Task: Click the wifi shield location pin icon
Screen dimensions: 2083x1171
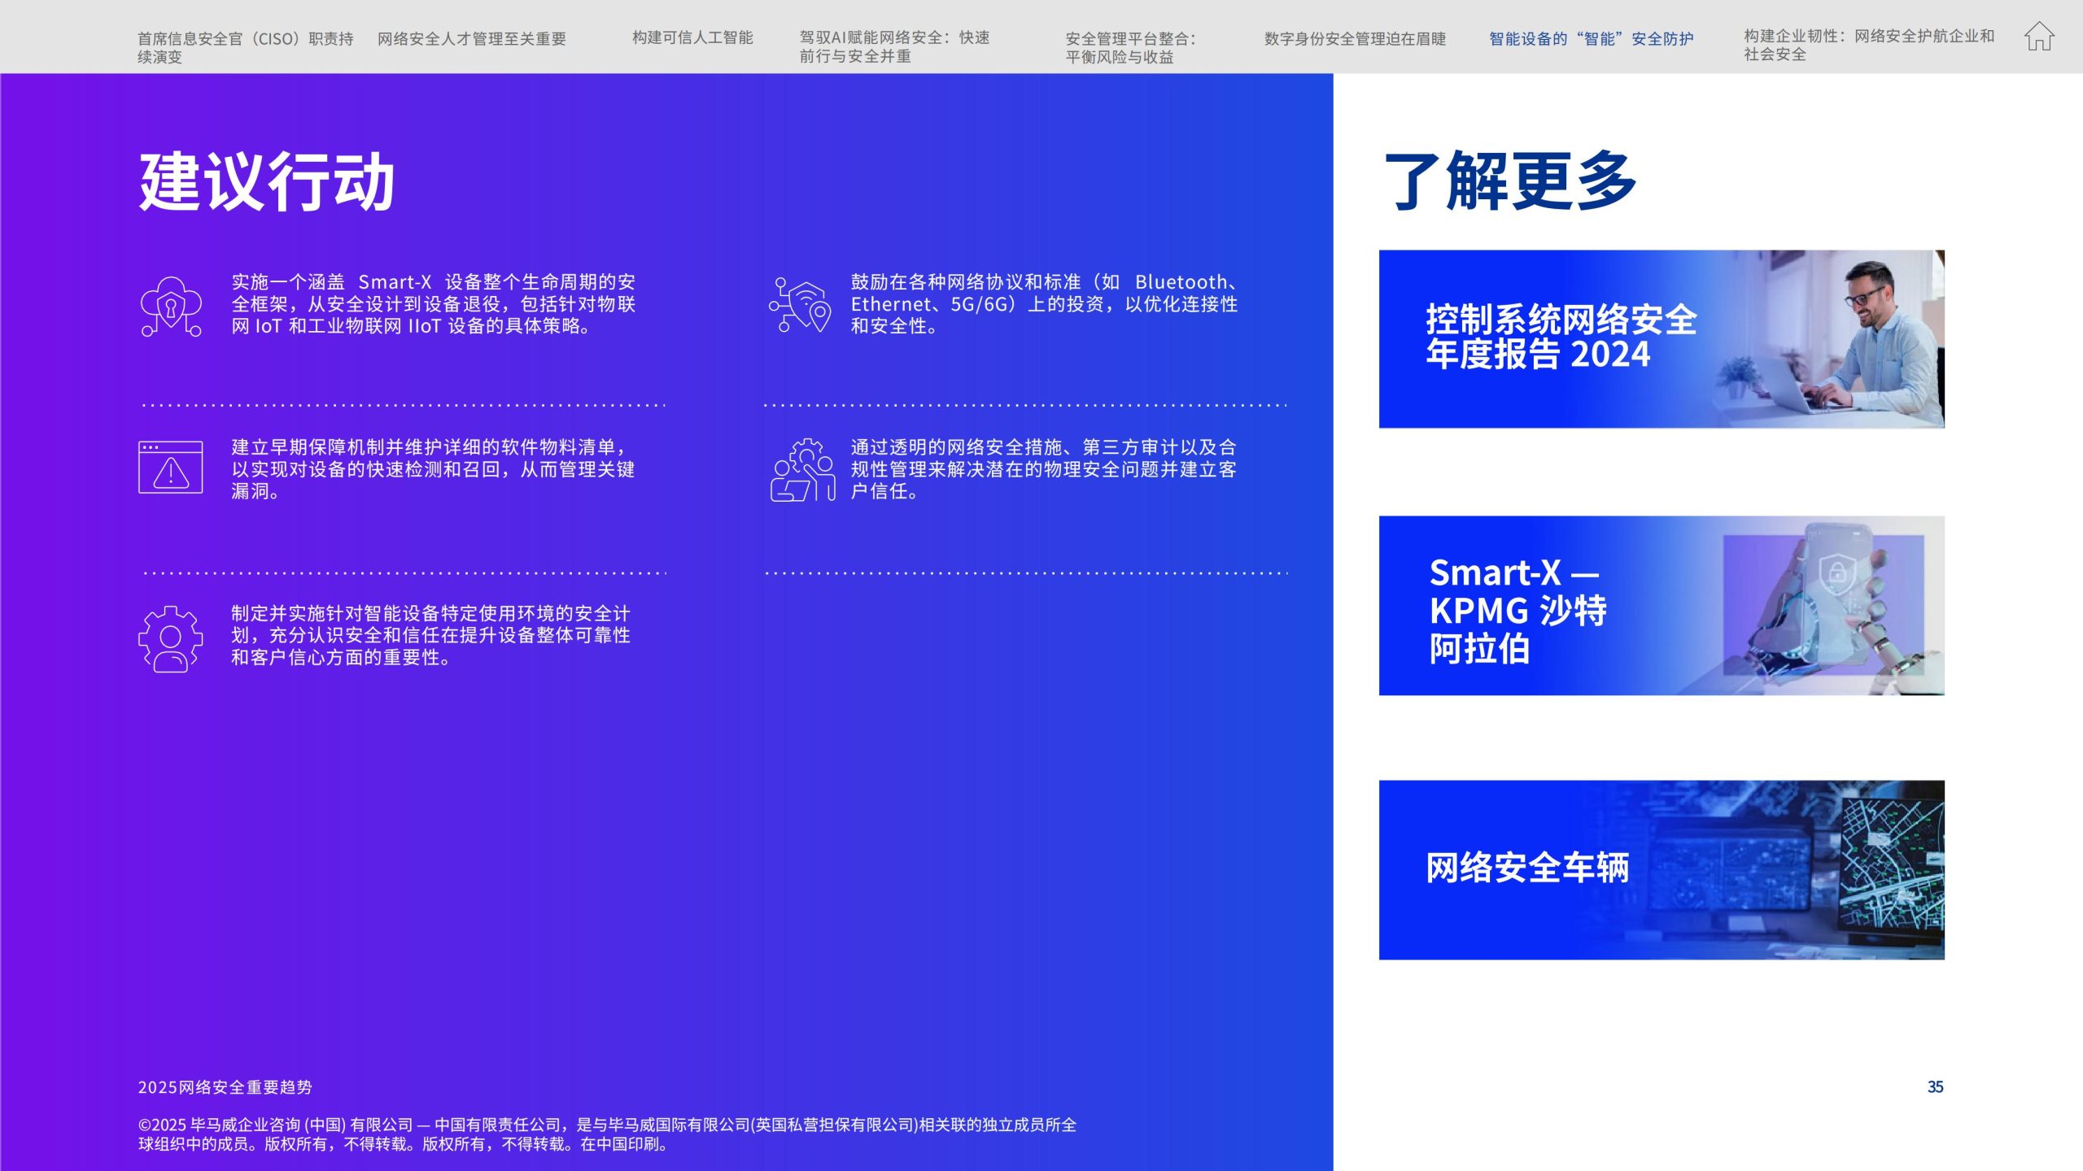Action: [x=801, y=306]
